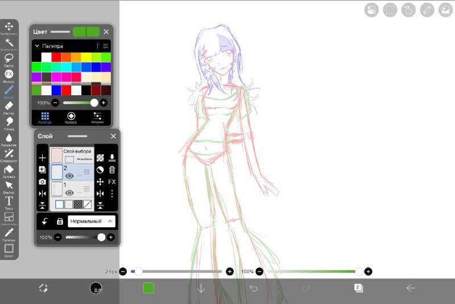The width and height of the screenshot is (455, 304).
Task: Switch to the Палитра tab at bottom
Action: 45,118
